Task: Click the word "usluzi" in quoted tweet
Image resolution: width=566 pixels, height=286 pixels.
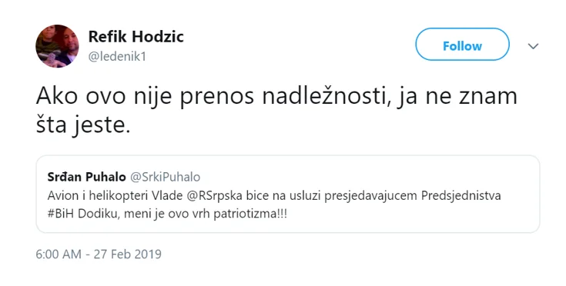Action: tap(305, 195)
